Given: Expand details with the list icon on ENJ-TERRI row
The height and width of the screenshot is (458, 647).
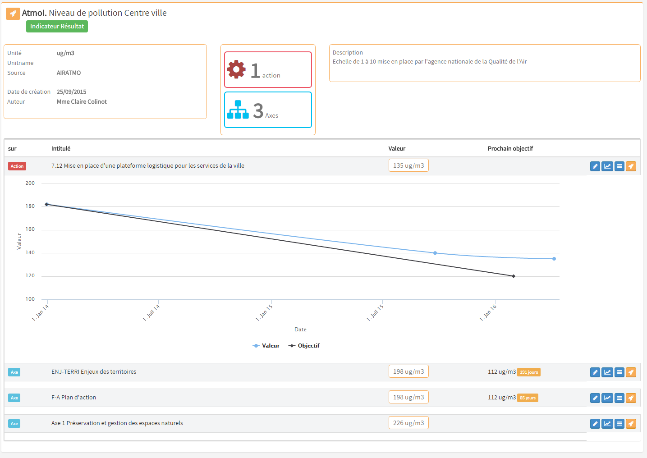Looking at the screenshot, I should [619, 372].
